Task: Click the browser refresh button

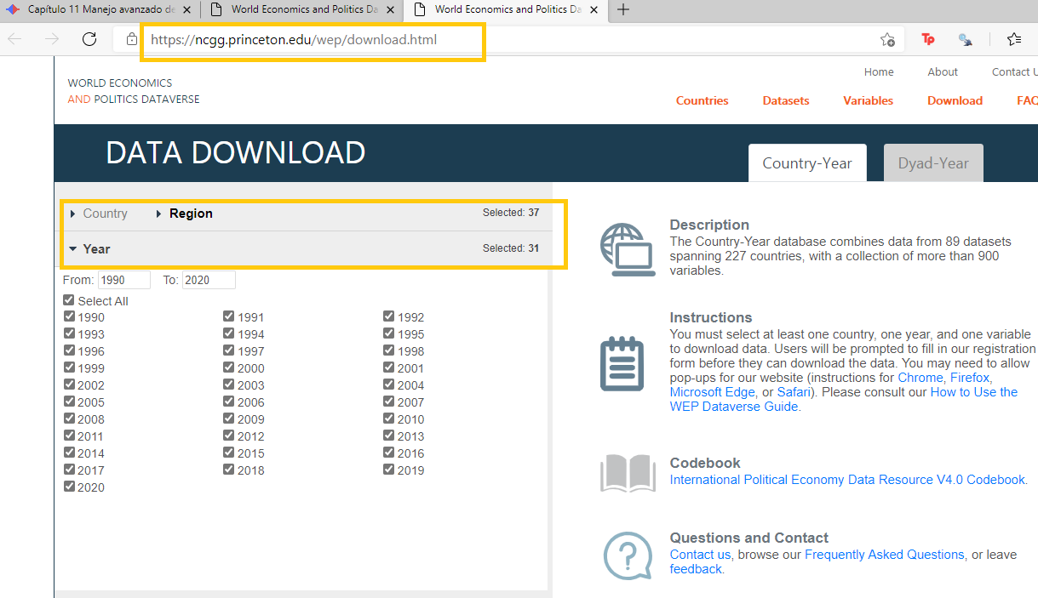Action: [x=89, y=39]
